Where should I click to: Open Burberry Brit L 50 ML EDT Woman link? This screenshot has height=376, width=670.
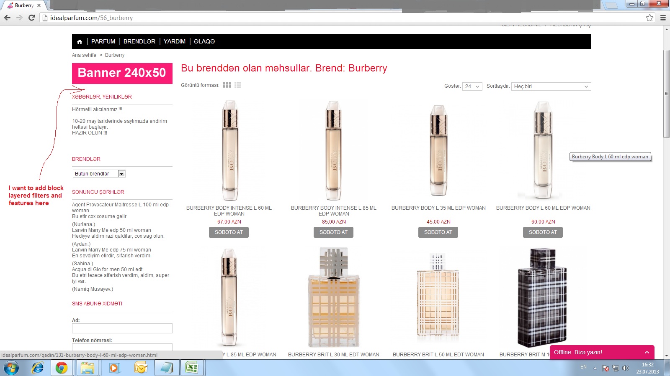pyautogui.click(x=438, y=355)
